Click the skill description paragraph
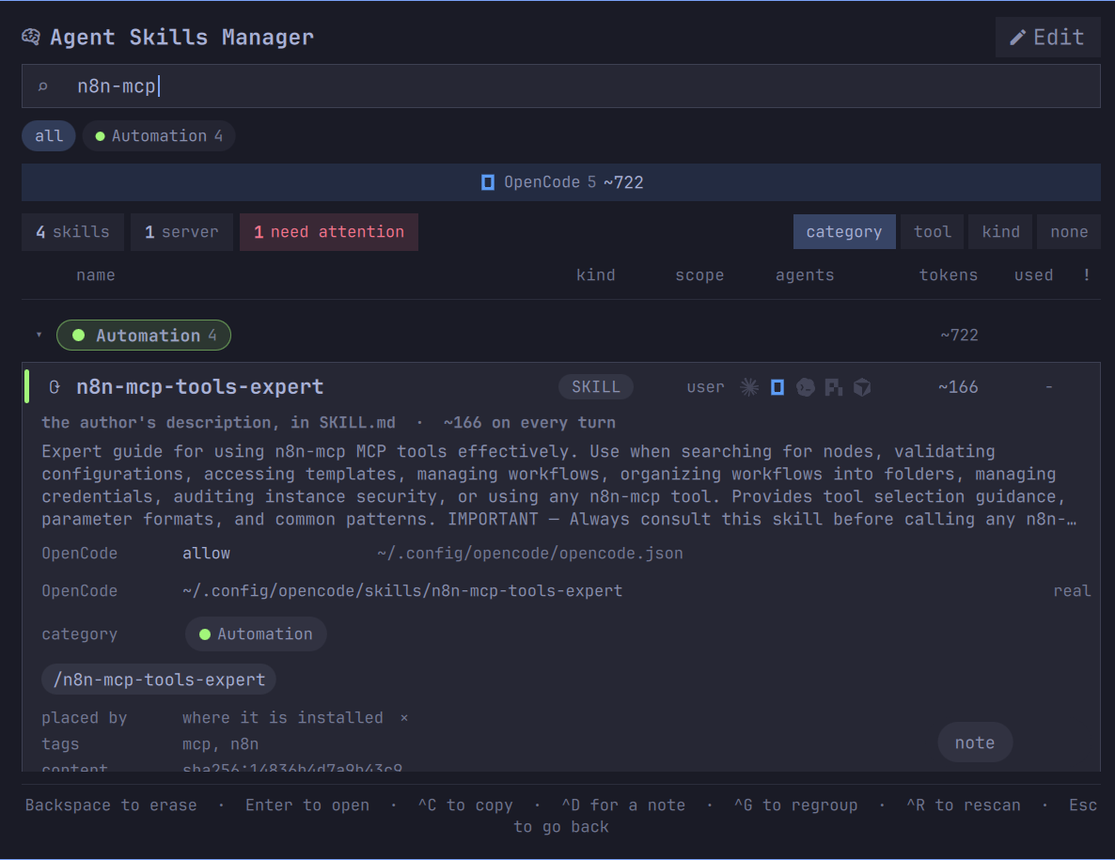Screen dimensions: 1115x860 (x=559, y=485)
